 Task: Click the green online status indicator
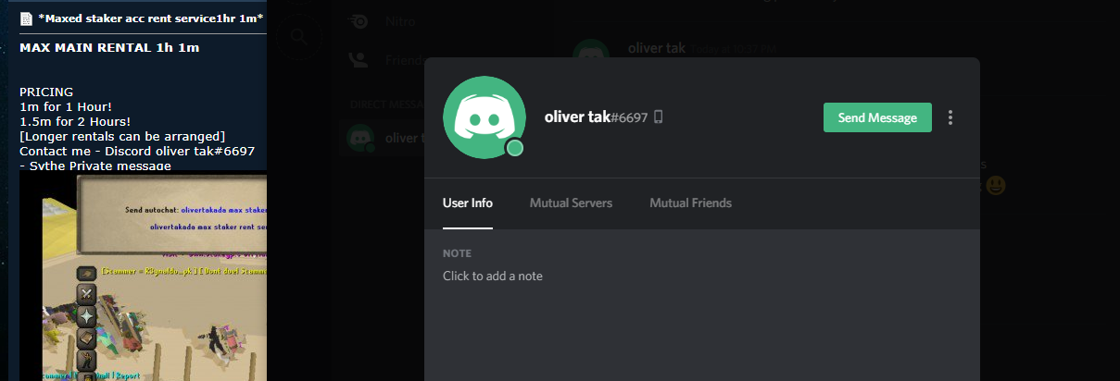[515, 148]
